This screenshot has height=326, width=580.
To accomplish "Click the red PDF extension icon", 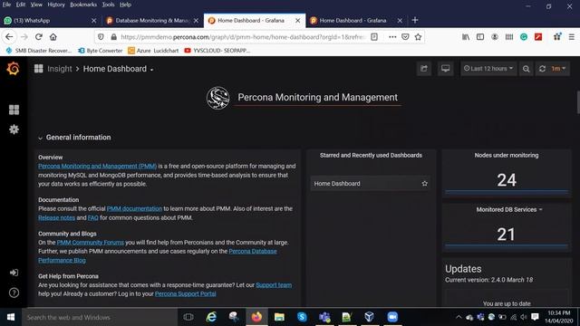I will [538, 37].
